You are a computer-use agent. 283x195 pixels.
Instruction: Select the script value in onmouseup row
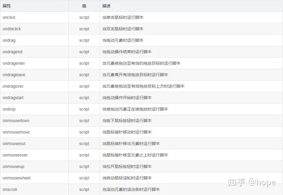pos(84,167)
